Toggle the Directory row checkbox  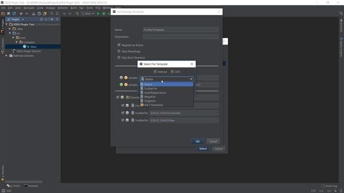point(118,97)
